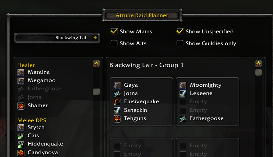Select Hiddenquake from Melee DPS list
This screenshot has width=273, height=157.
[x=45, y=144]
